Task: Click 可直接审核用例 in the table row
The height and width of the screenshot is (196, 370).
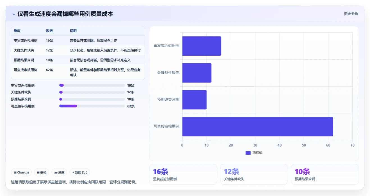Action: click(26, 70)
